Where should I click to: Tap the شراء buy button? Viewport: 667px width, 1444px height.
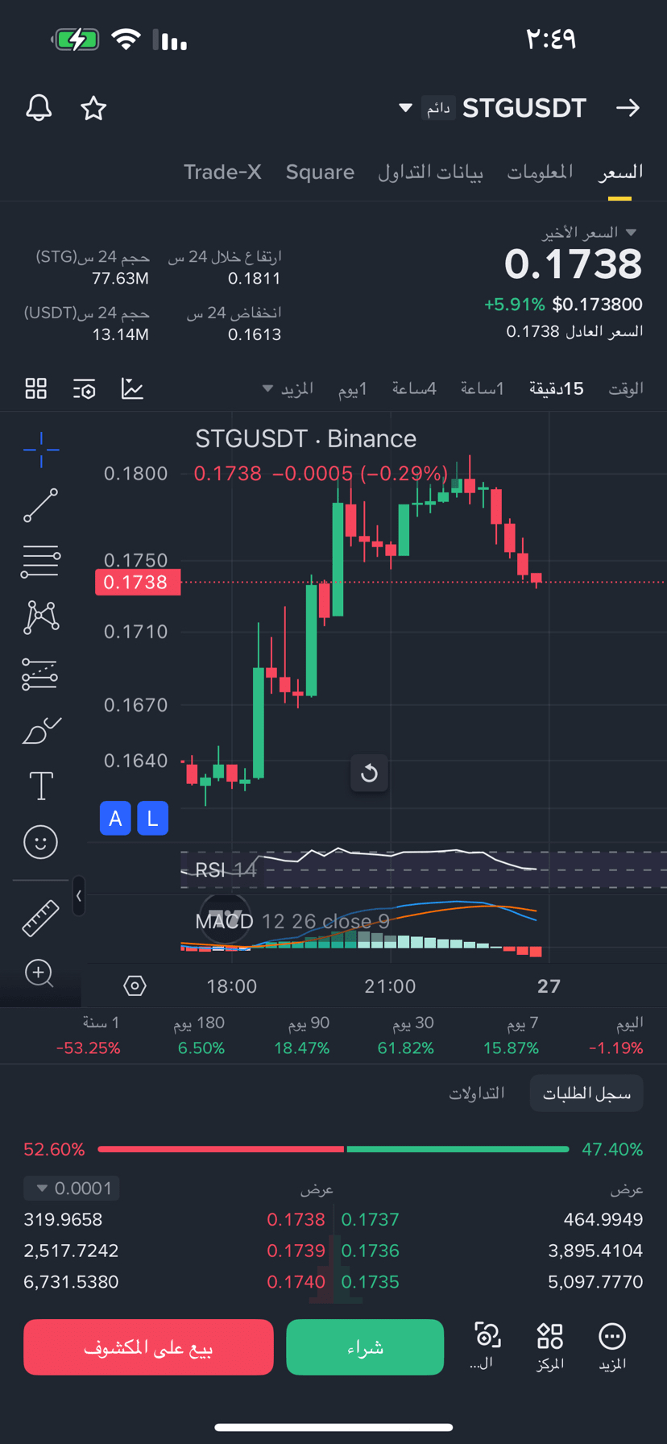[x=365, y=1346]
